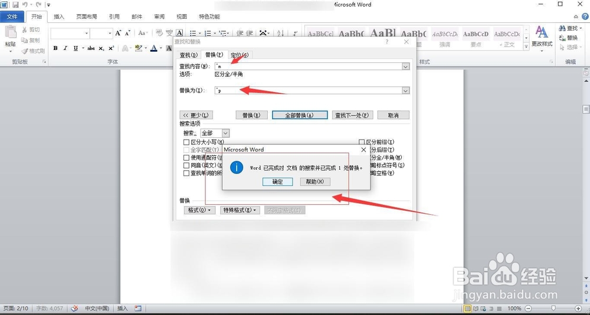Click 确定 in the message box

click(277, 182)
